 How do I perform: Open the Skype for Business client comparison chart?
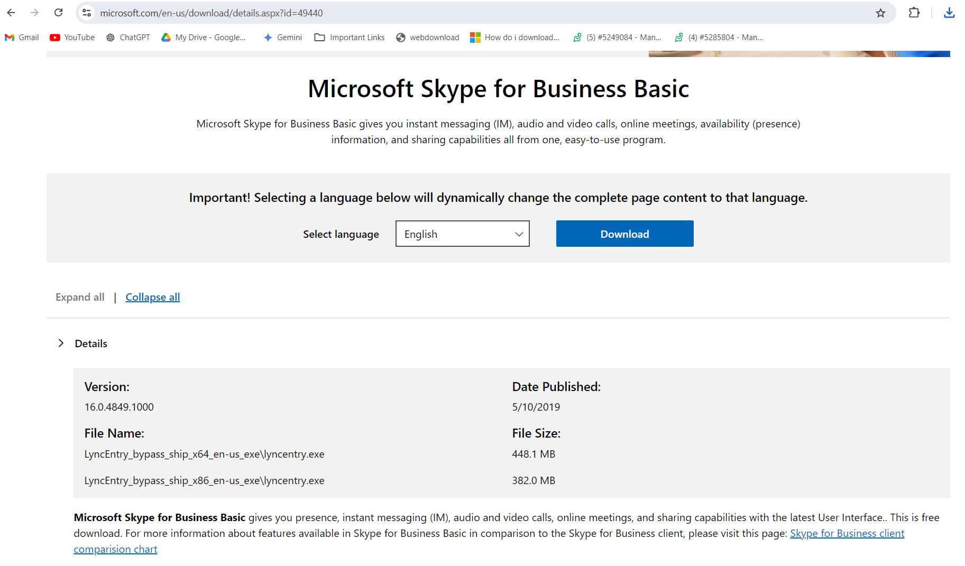847,533
